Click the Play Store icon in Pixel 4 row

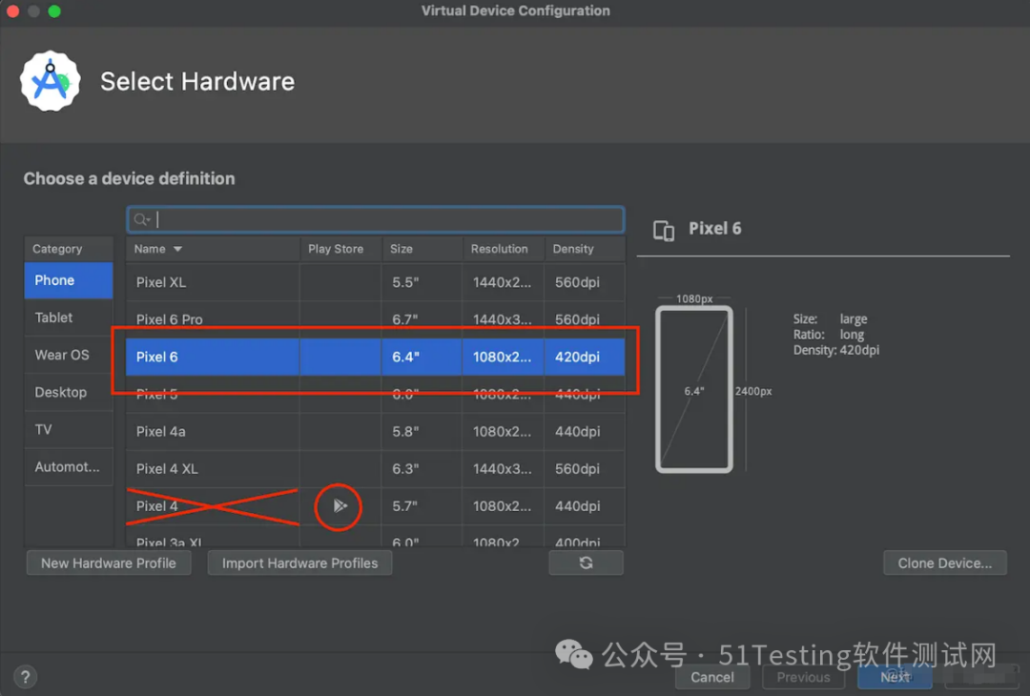click(x=339, y=505)
